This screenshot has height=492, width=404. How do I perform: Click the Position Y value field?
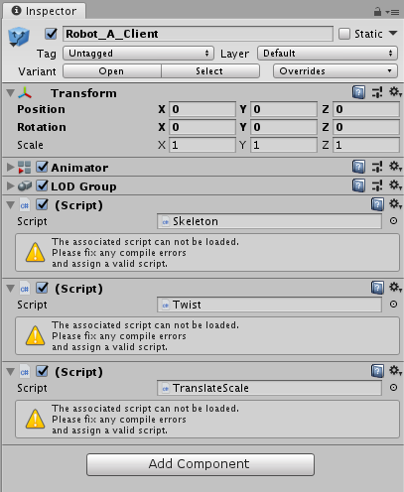pos(284,109)
